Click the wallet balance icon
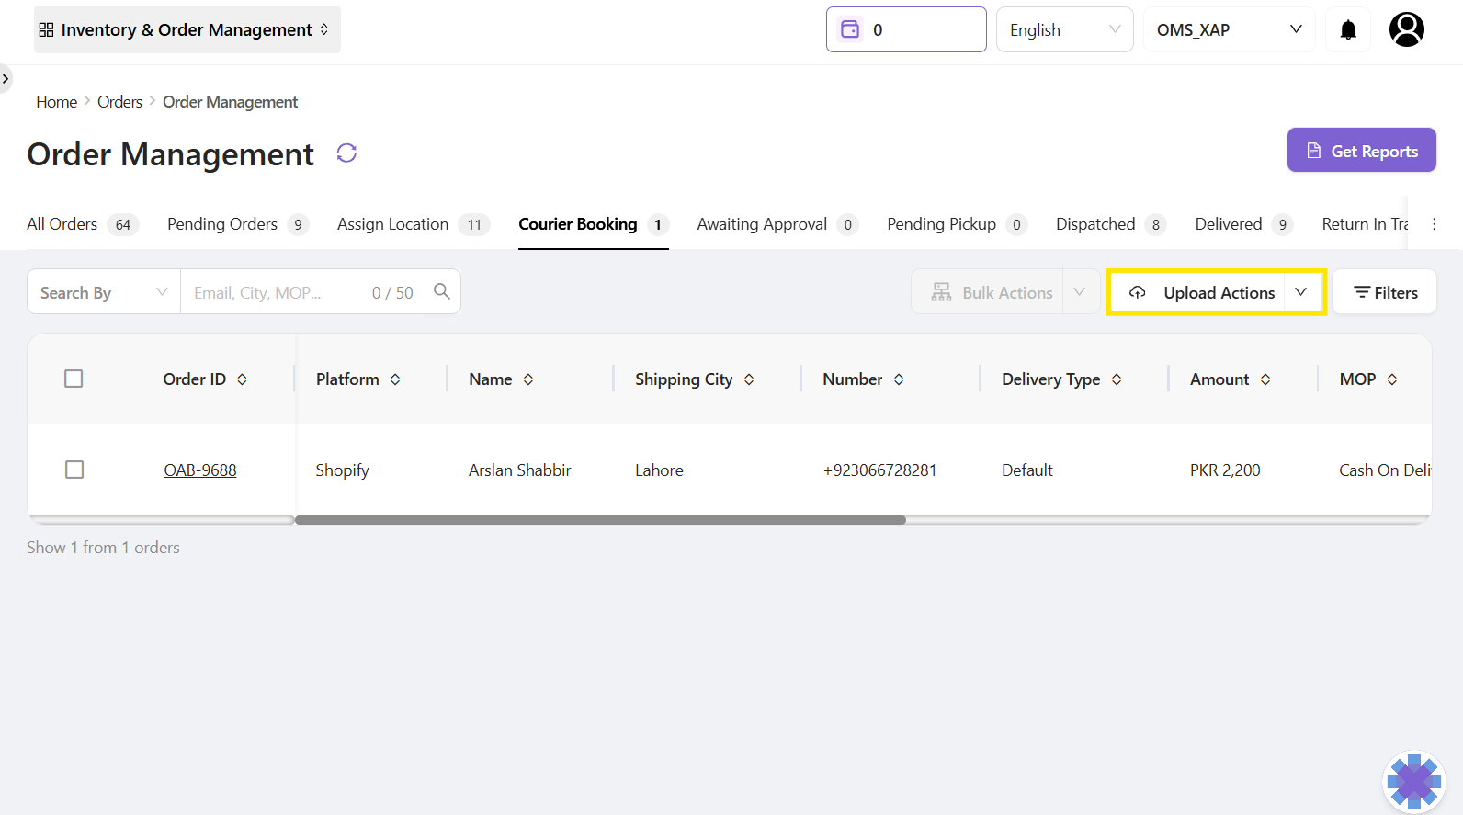This screenshot has width=1463, height=815. (x=851, y=29)
